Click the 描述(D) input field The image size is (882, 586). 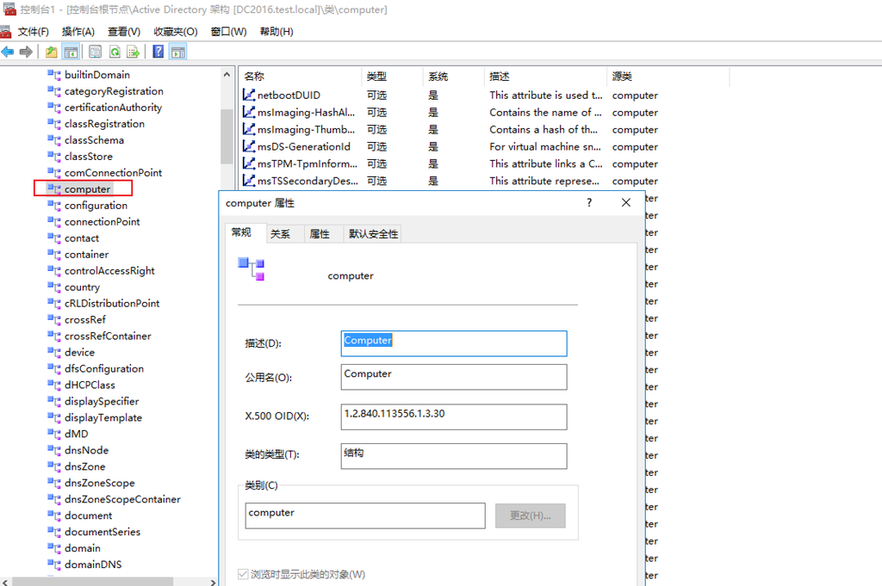[454, 343]
